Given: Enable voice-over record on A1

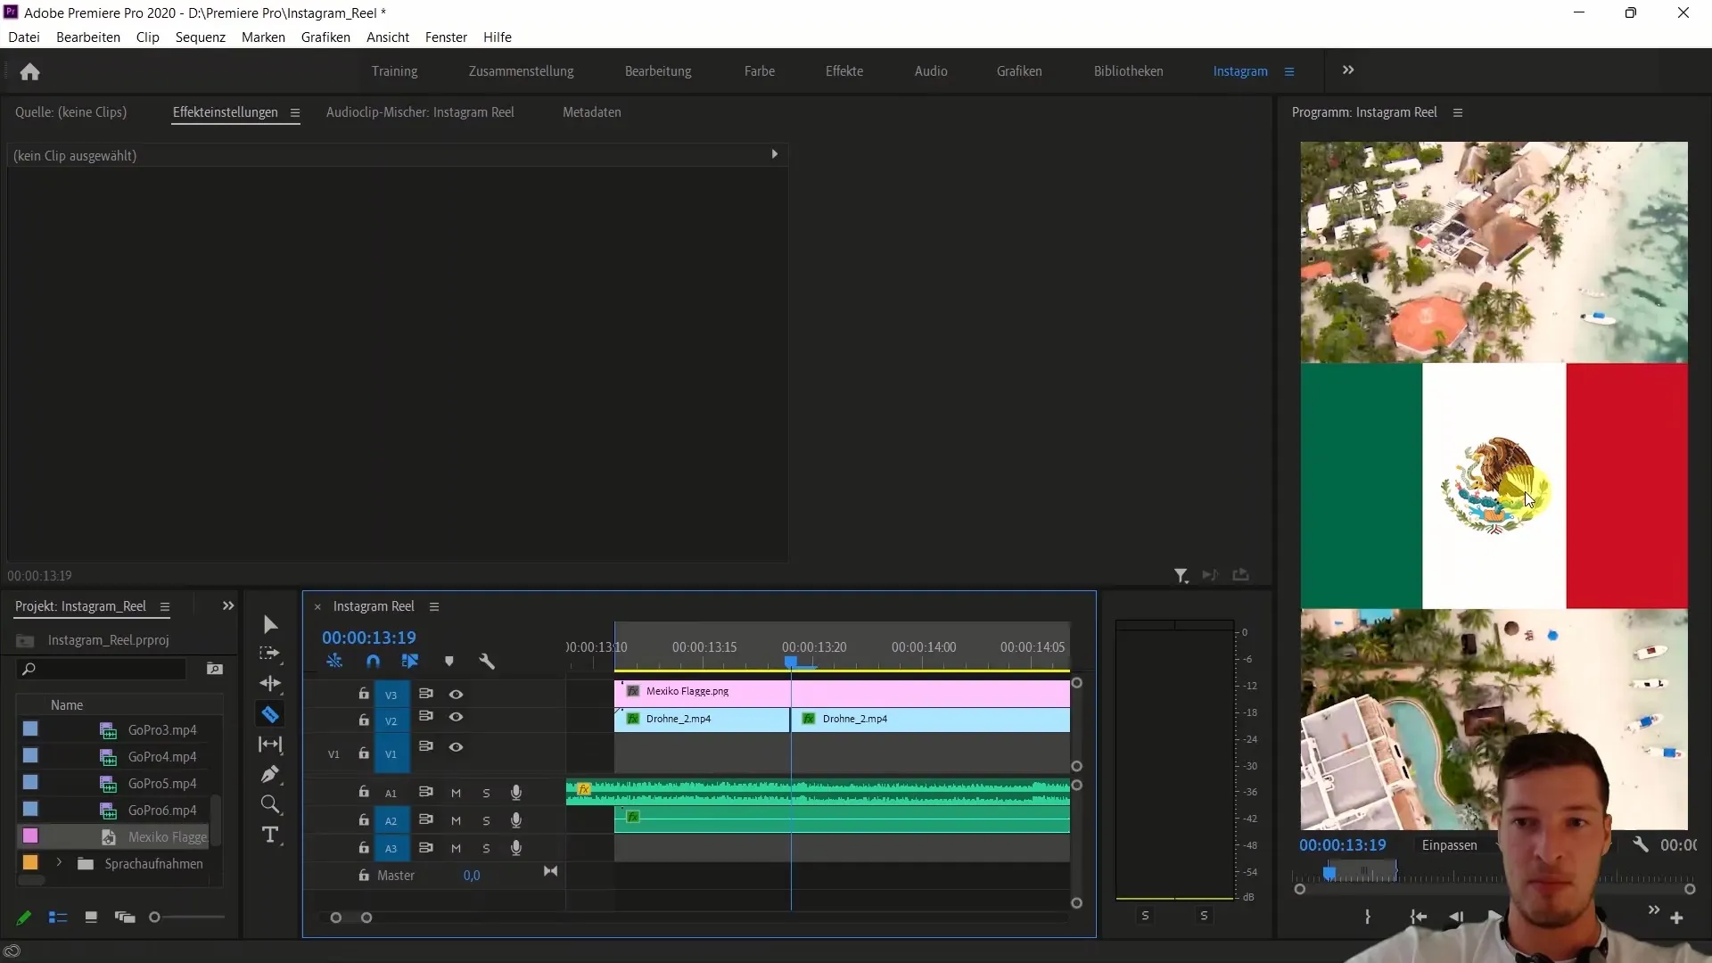Looking at the screenshot, I should (x=515, y=793).
